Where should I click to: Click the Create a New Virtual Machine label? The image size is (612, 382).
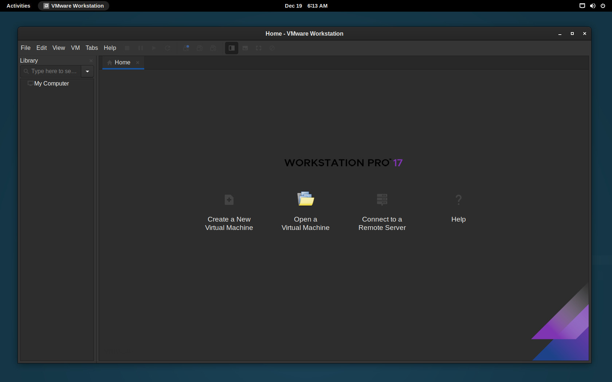(229, 223)
